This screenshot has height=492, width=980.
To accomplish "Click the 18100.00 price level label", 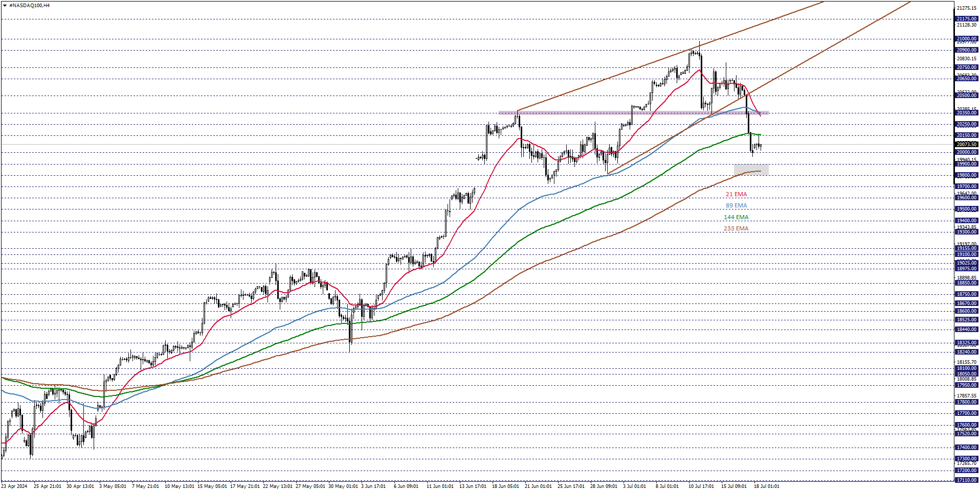I will (x=967, y=368).
